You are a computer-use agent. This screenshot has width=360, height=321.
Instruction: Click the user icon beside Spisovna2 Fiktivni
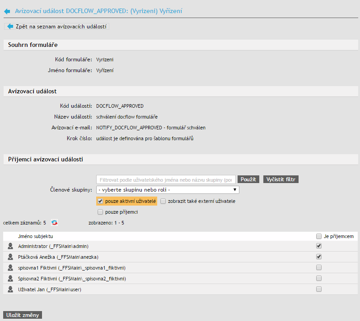pyautogui.click(x=10, y=279)
